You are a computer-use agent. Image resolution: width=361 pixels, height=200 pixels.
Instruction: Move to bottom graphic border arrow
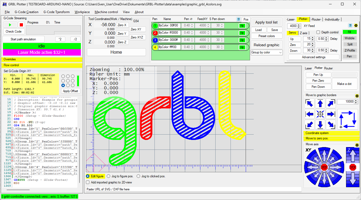pyautogui.click(x=320, y=125)
